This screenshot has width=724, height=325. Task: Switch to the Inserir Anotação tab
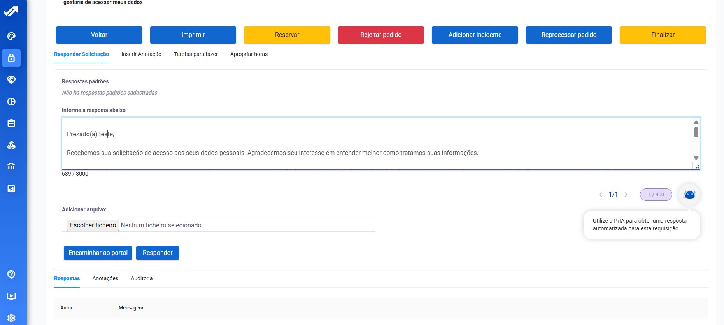tap(141, 54)
